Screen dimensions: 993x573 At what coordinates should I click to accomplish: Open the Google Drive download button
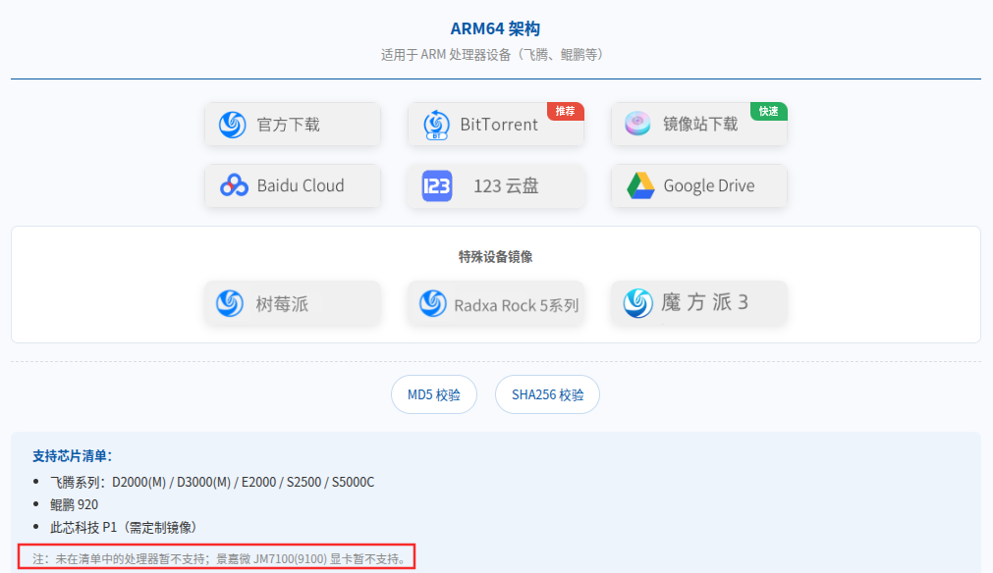699,186
